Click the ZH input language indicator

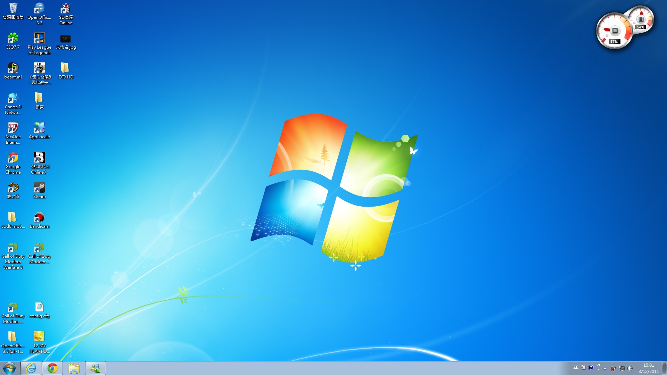pyautogui.click(x=576, y=367)
